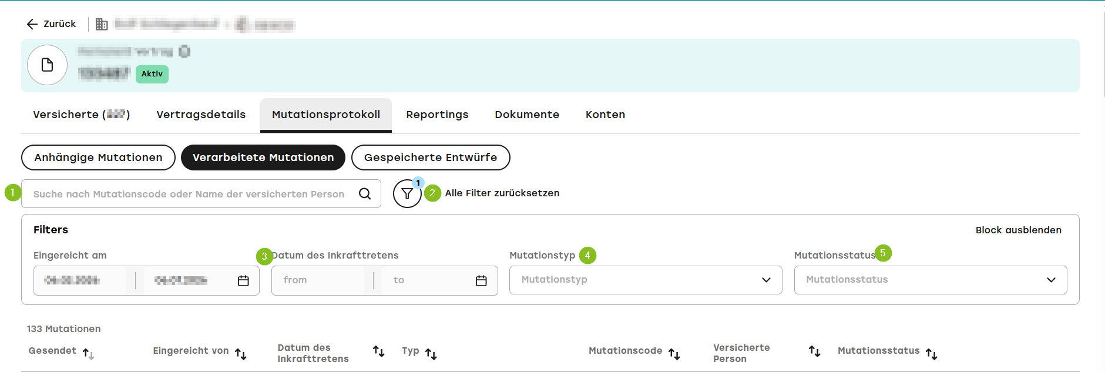The width and height of the screenshot is (1105, 372).
Task: Sort table by Gesendet column
Action: [x=88, y=354]
